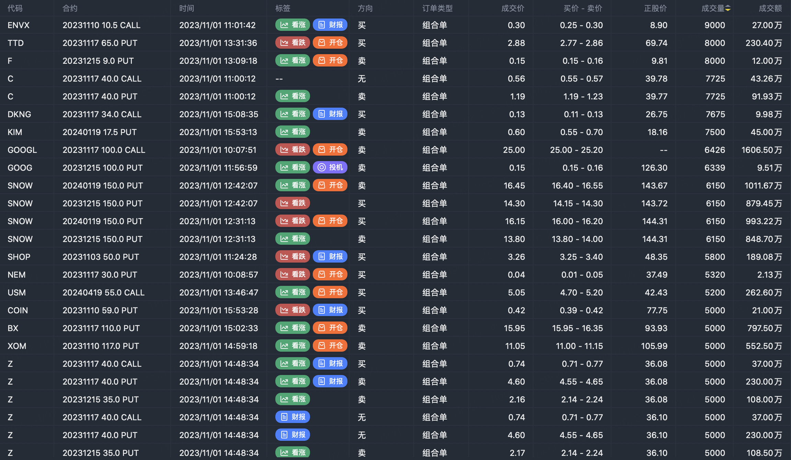Image resolution: width=791 pixels, height=460 pixels.
Task: Click the 投机 tag in GOOG row
Action: [330, 167]
